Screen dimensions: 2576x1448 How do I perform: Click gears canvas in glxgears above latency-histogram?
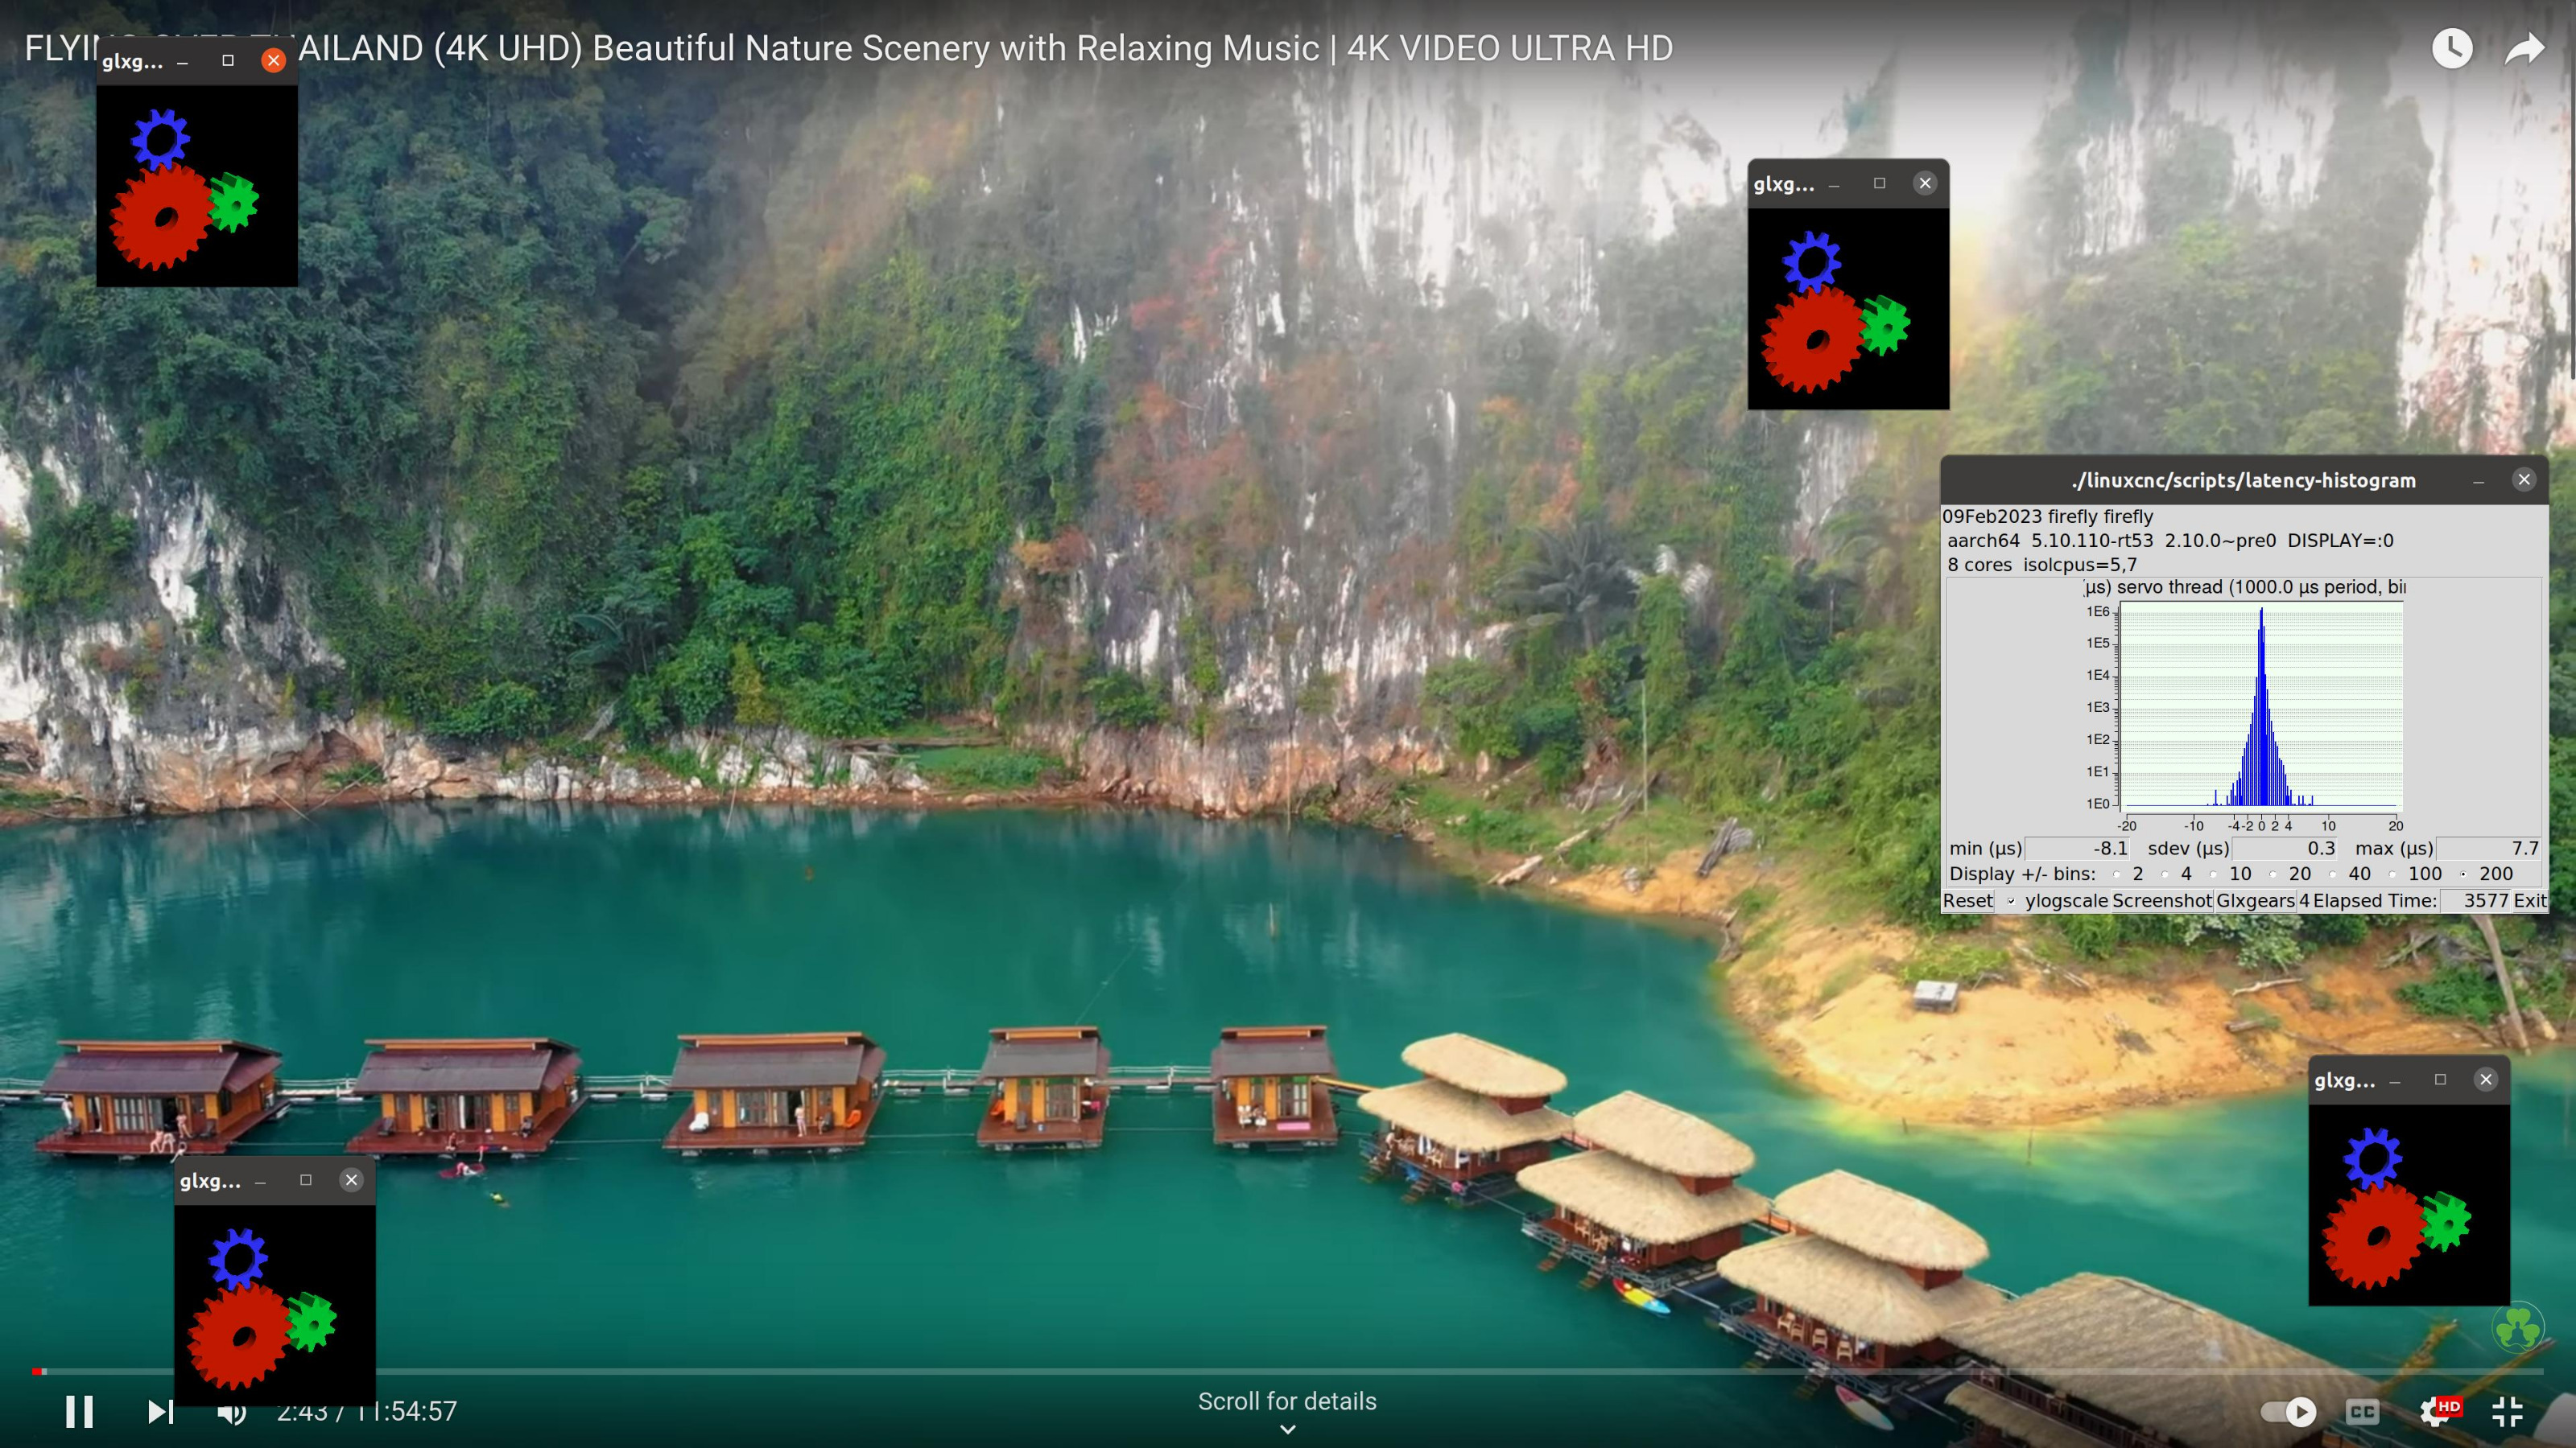tap(1848, 309)
